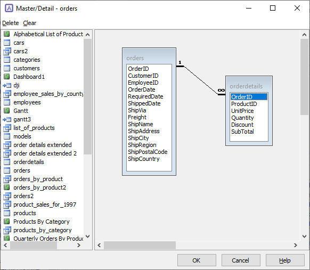This screenshot has width=310, height=270.
Task: Open the Delete menu
Action: tap(11, 23)
